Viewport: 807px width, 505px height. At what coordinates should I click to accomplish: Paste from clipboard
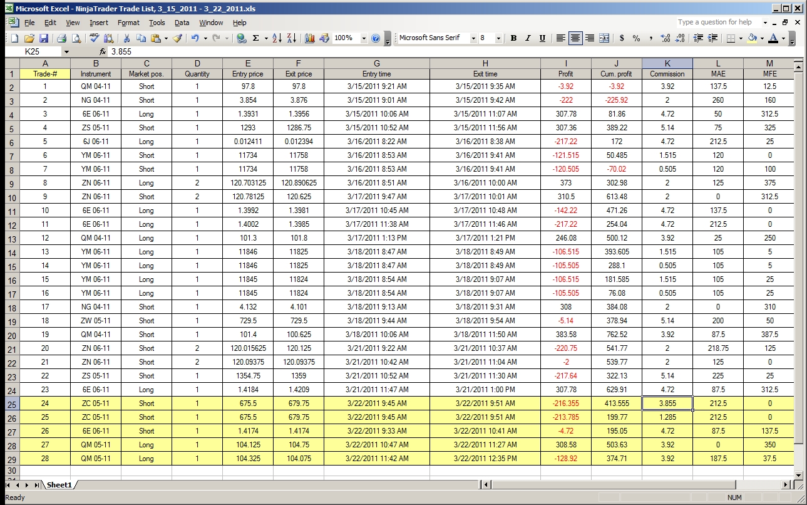pos(156,38)
